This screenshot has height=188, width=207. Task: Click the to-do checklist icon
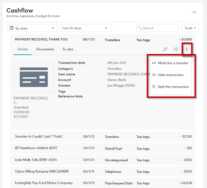[176, 49]
